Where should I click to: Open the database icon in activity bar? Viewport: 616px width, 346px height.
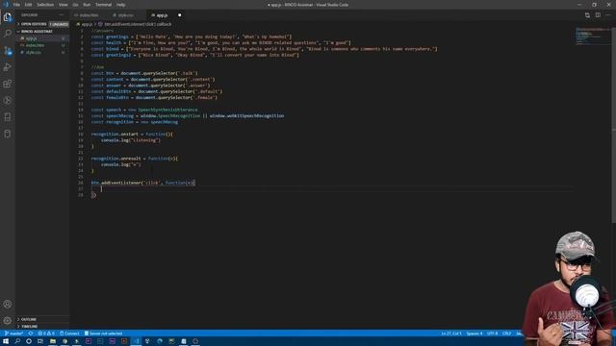[8, 134]
